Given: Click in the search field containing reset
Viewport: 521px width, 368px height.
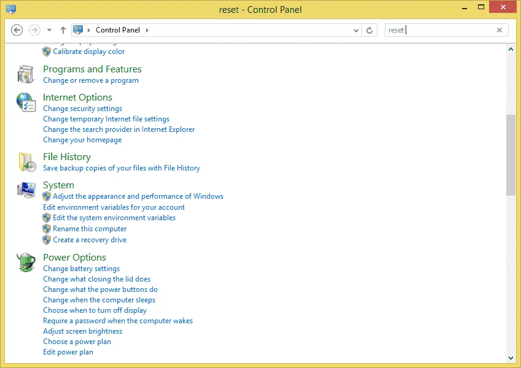Looking at the screenshot, I should [x=446, y=30].
